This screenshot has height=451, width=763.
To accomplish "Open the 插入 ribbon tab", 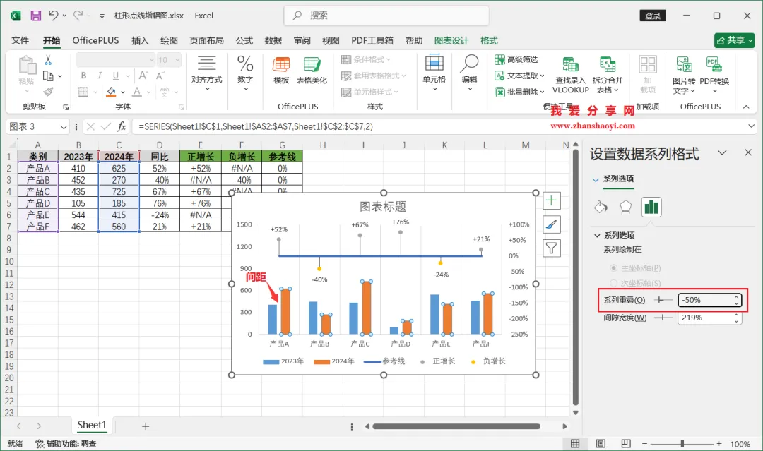I will (x=140, y=40).
